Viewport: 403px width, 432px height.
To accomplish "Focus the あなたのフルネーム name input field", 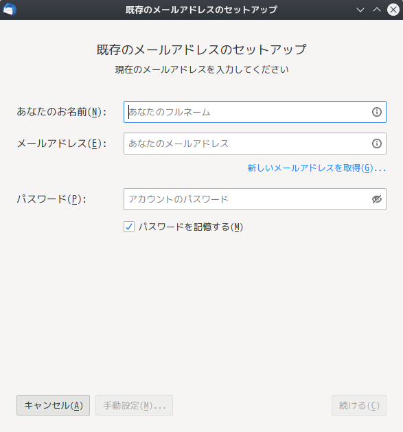I will click(255, 112).
